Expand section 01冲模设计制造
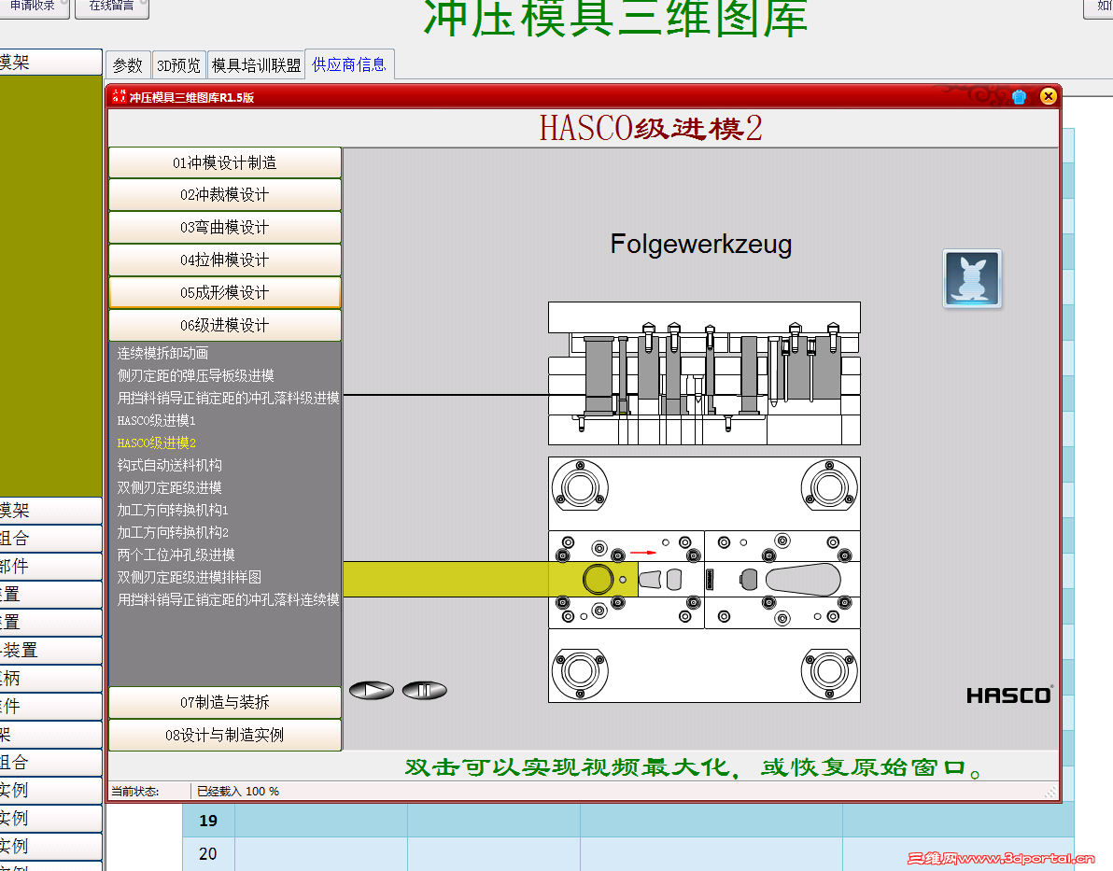Screen dimensions: 1113x871 coord(225,162)
